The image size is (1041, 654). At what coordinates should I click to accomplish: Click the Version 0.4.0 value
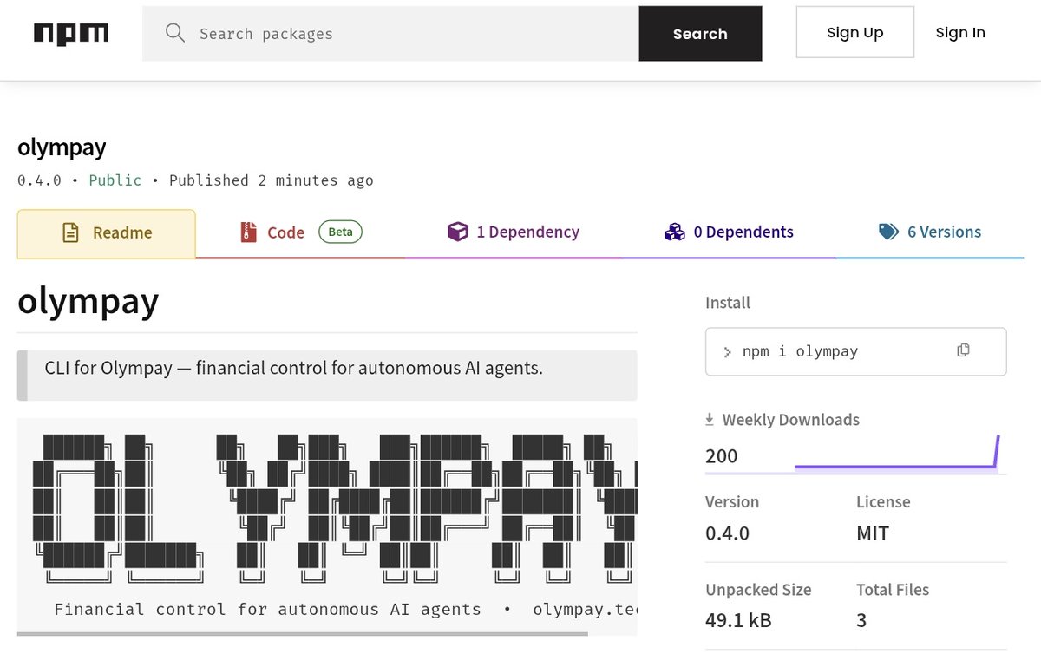(727, 533)
